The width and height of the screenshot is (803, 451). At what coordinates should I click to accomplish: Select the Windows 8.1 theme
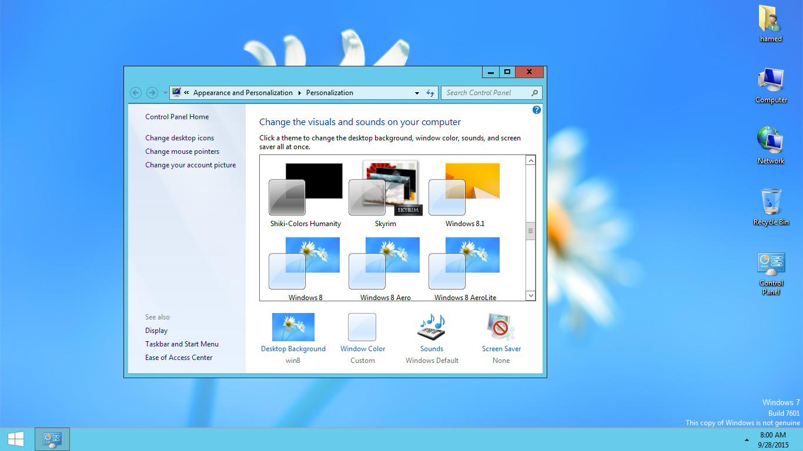pos(465,195)
